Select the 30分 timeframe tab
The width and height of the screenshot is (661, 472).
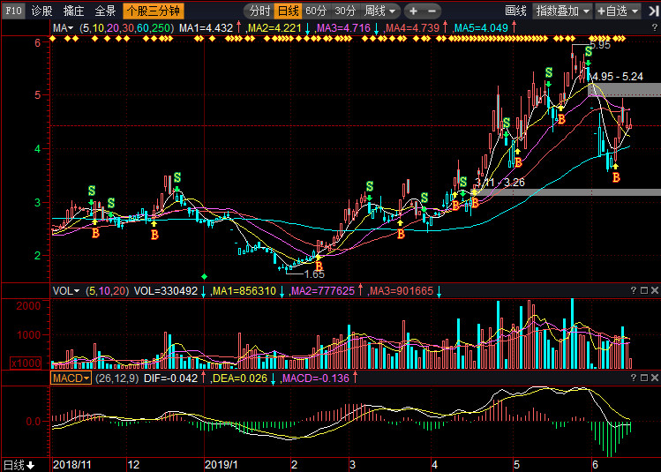[x=345, y=11]
